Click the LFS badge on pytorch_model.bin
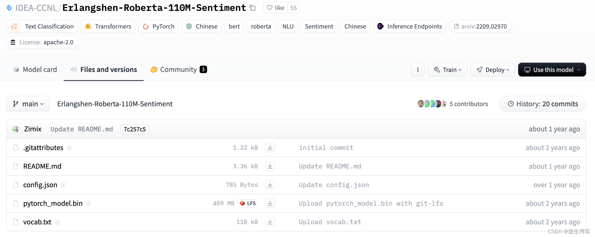Viewport: 595px width, 237px height. click(248, 204)
